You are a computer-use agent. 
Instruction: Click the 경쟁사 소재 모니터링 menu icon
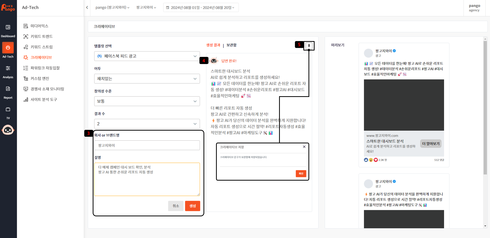[x=26, y=89]
